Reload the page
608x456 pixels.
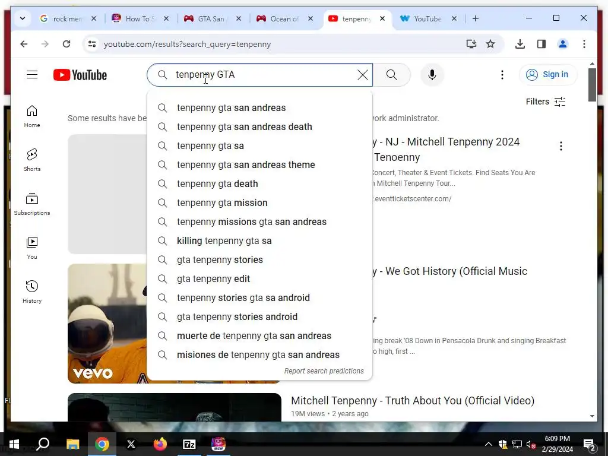(x=66, y=44)
